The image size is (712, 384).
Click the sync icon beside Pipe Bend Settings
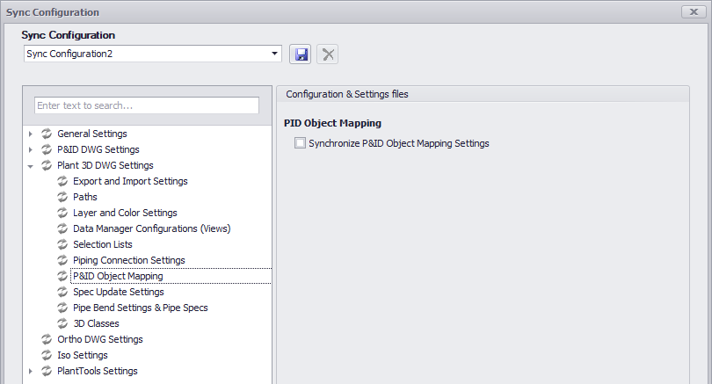[x=62, y=308]
